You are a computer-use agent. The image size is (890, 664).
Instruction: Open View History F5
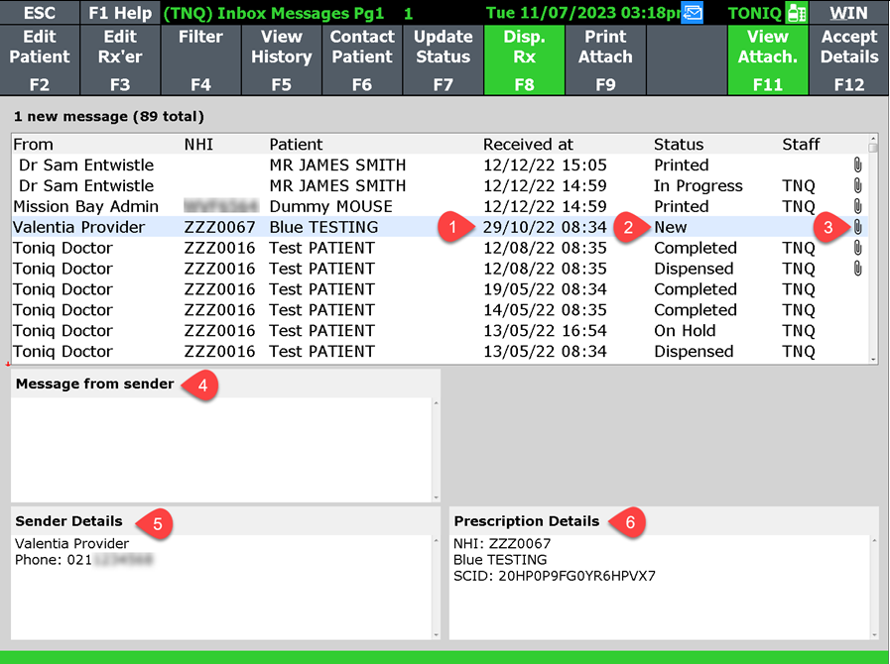281,59
